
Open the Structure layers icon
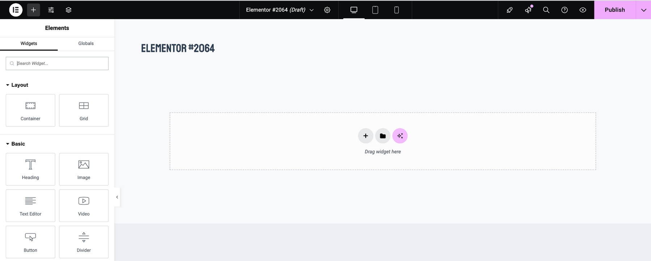[69, 10]
